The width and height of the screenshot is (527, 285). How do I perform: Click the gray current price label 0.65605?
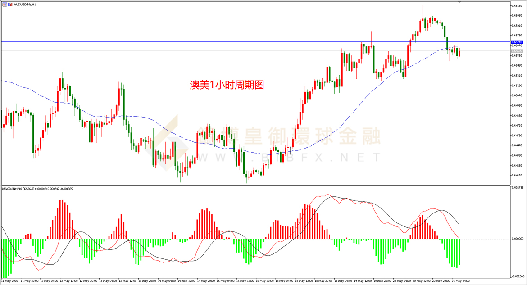517,51
